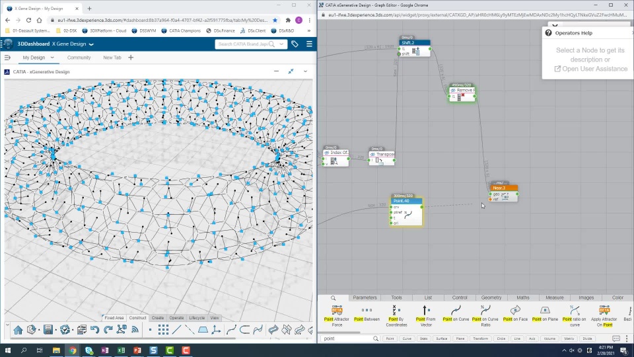Viewport: 634px width, 357px height.
Task: Filter operators by Surface tag
Action: pyautogui.click(x=442, y=338)
